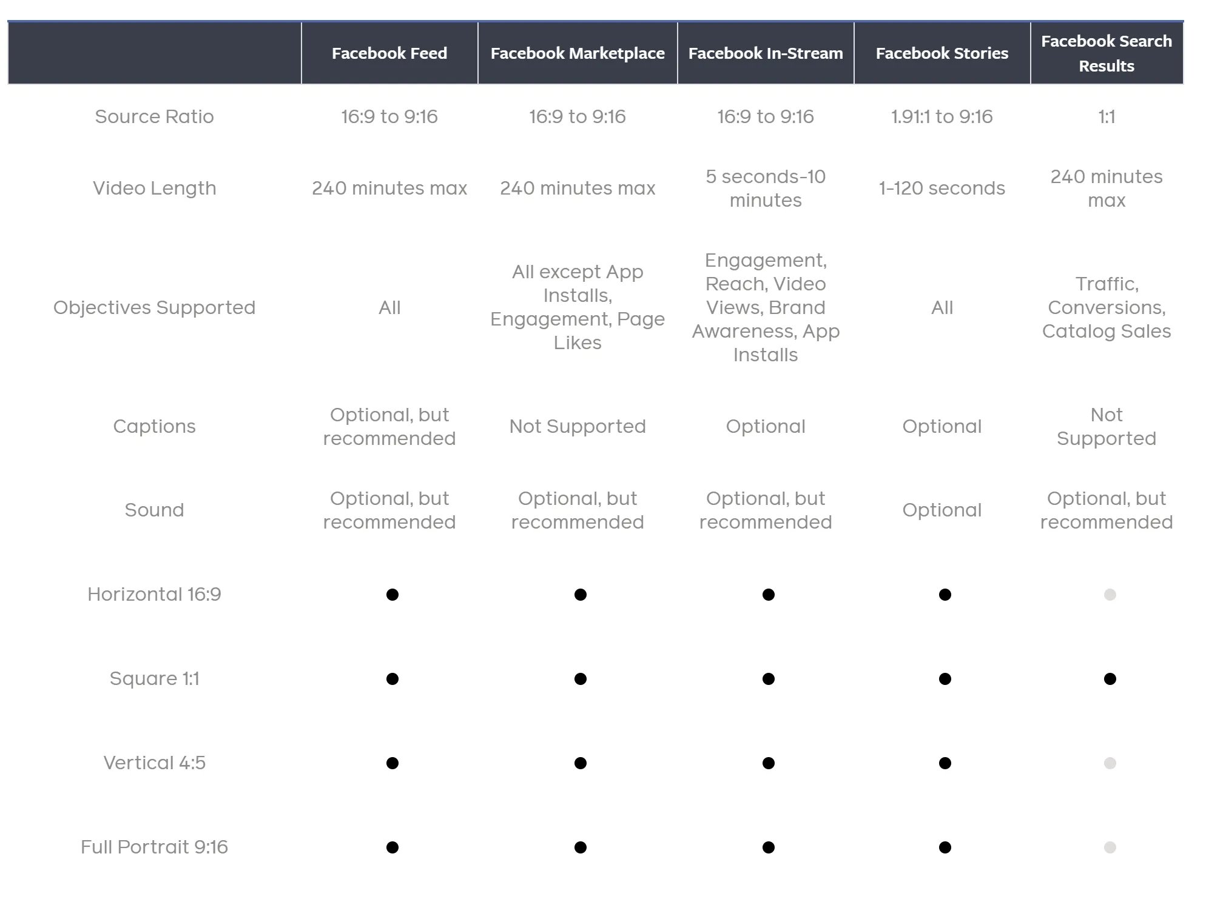Click the '1-120 seconds' video length cell
The image size is (1206, 905).
click(x=942, y=189)
